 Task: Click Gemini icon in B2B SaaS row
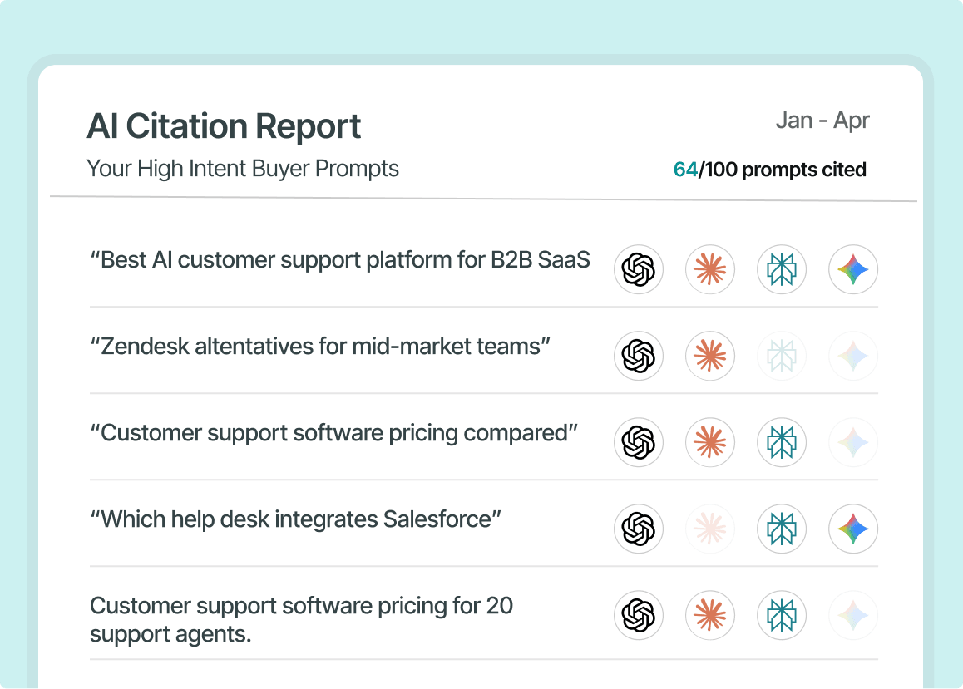click(x=853, y=269)
